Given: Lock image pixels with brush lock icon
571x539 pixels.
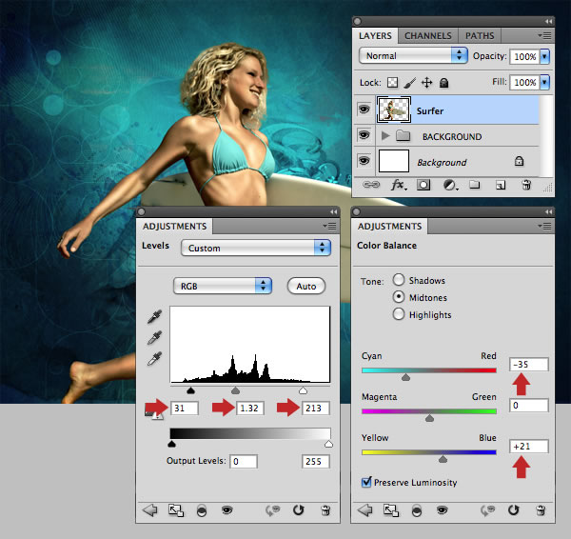Looking at the screenshot, I should (409, 83).
